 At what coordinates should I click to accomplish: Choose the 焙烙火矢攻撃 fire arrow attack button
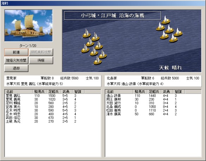16,60
